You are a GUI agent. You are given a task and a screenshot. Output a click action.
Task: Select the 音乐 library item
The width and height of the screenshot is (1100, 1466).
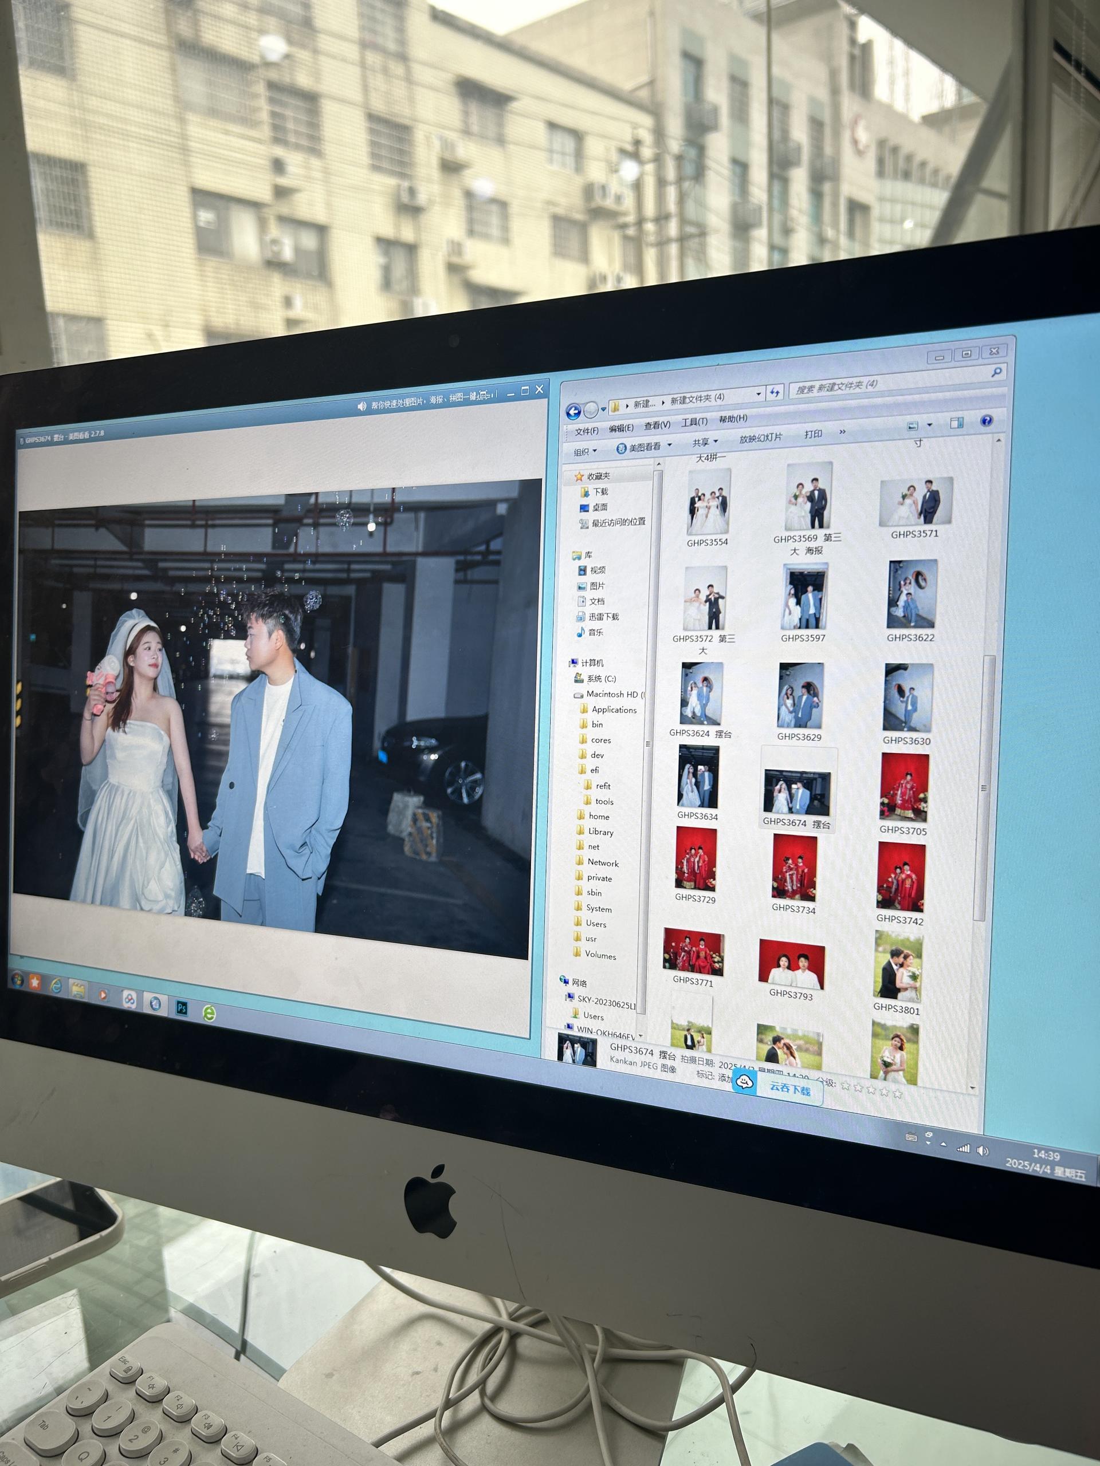click(x=590, y=632)
